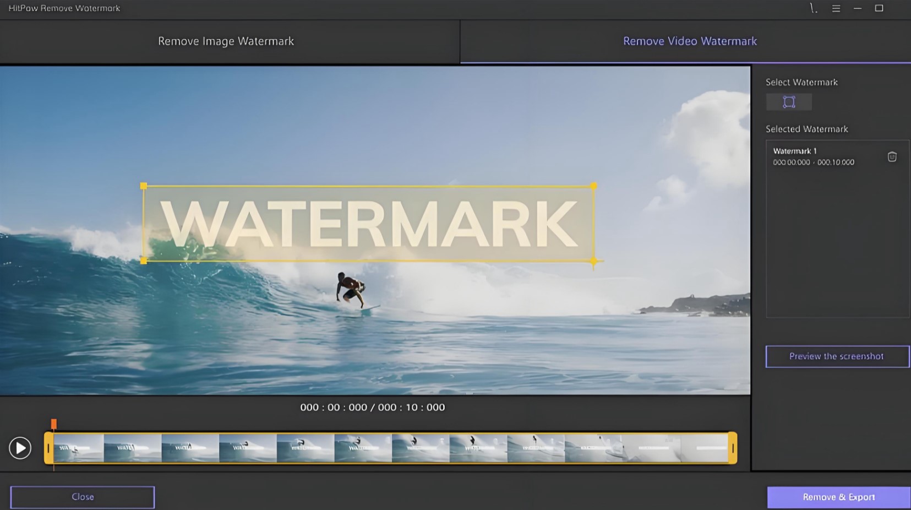This screenshot has width=911, height=510.
Task: Open the app menu beside the minimize button
Action: [x=835, y=8]
